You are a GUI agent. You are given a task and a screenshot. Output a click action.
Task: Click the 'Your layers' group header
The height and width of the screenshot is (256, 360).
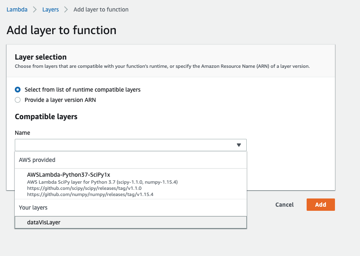(33, 208)
